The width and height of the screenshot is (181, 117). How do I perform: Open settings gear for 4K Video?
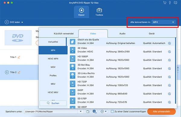169,52
